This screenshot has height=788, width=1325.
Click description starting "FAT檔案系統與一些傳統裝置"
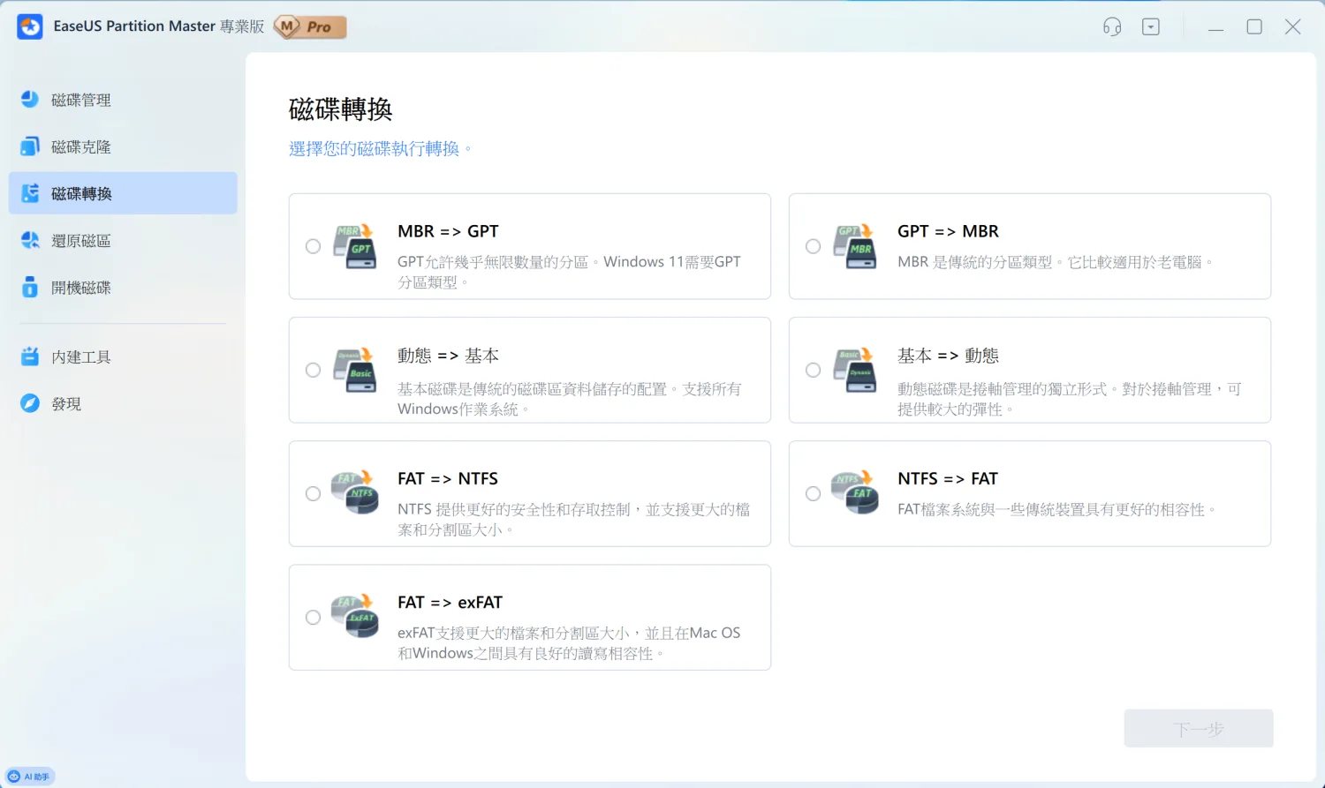[1056, 509]
